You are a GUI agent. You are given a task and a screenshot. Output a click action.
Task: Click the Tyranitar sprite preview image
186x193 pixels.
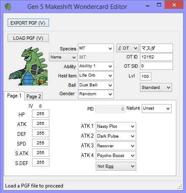click(x=28, y=66)
